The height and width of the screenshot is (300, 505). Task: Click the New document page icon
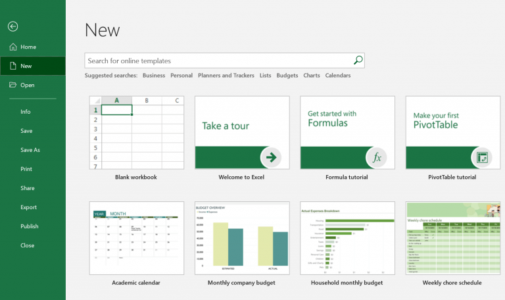point(13,66)
